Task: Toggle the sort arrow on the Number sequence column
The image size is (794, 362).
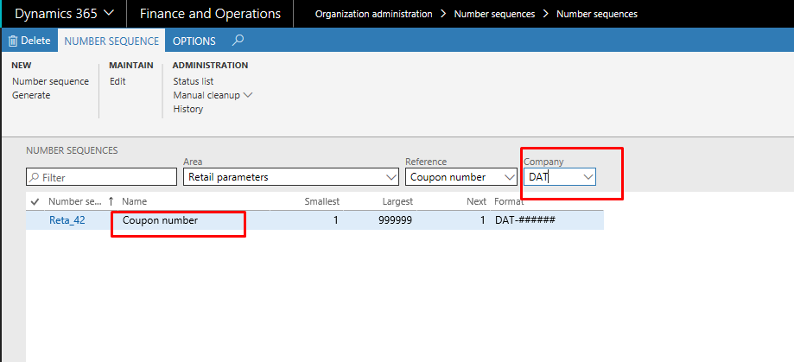Action: click(x=111, y=201)
